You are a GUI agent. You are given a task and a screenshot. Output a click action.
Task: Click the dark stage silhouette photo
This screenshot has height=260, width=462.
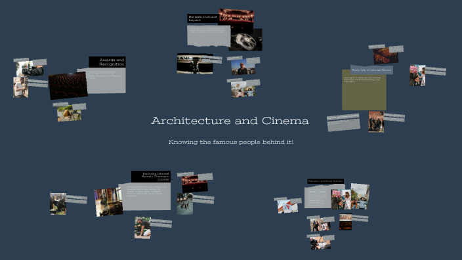[195, 64]
